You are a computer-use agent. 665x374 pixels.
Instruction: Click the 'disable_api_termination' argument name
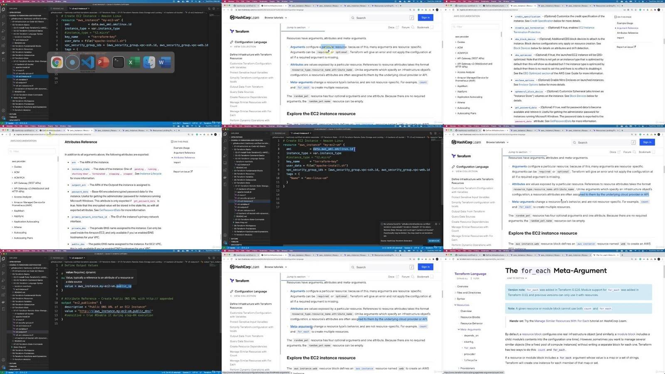click(x=530, y=28)
